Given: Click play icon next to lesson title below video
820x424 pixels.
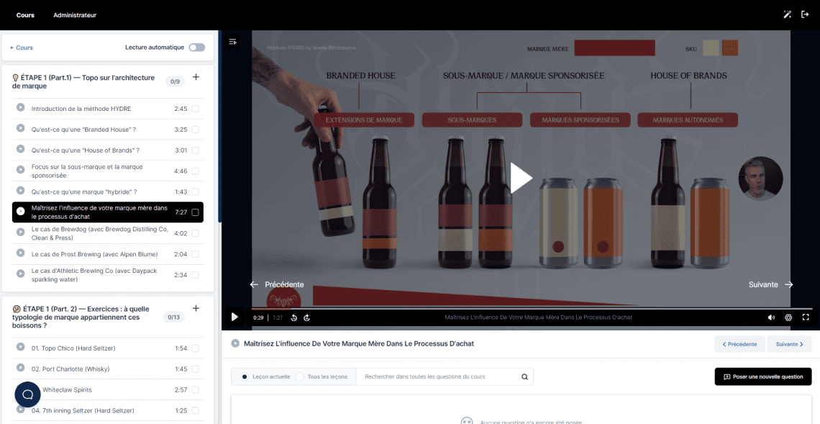Looking at the screenshot, I should (x=235, y=343).
